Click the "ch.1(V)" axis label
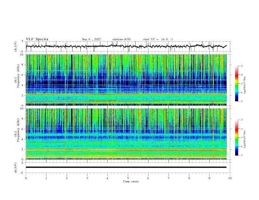Screen dimensions: 259x200 tap(16, 46)
